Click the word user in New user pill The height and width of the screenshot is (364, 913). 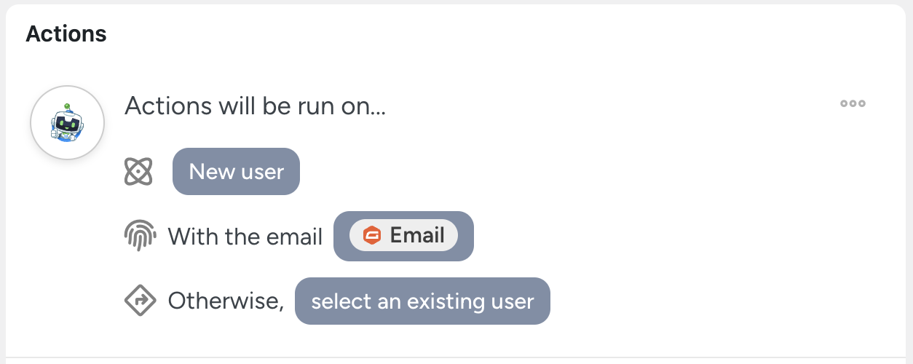pyautogui.click(x=264, y=172)
